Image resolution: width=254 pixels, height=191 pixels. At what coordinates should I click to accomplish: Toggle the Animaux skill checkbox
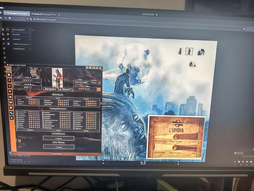pos(43,112)
